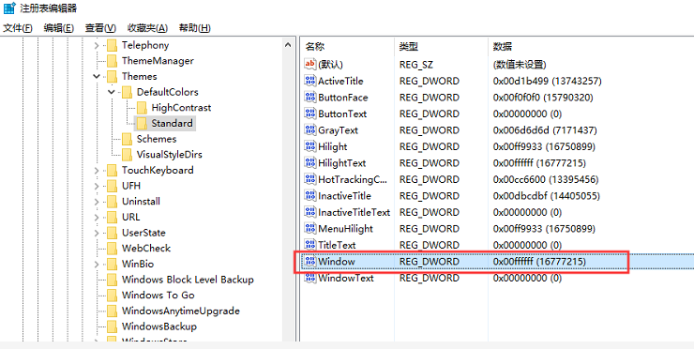Click the (默认) string value icon
Image resolution: width=694 pixels, height=349 pixels.
(x=309, y=65)
